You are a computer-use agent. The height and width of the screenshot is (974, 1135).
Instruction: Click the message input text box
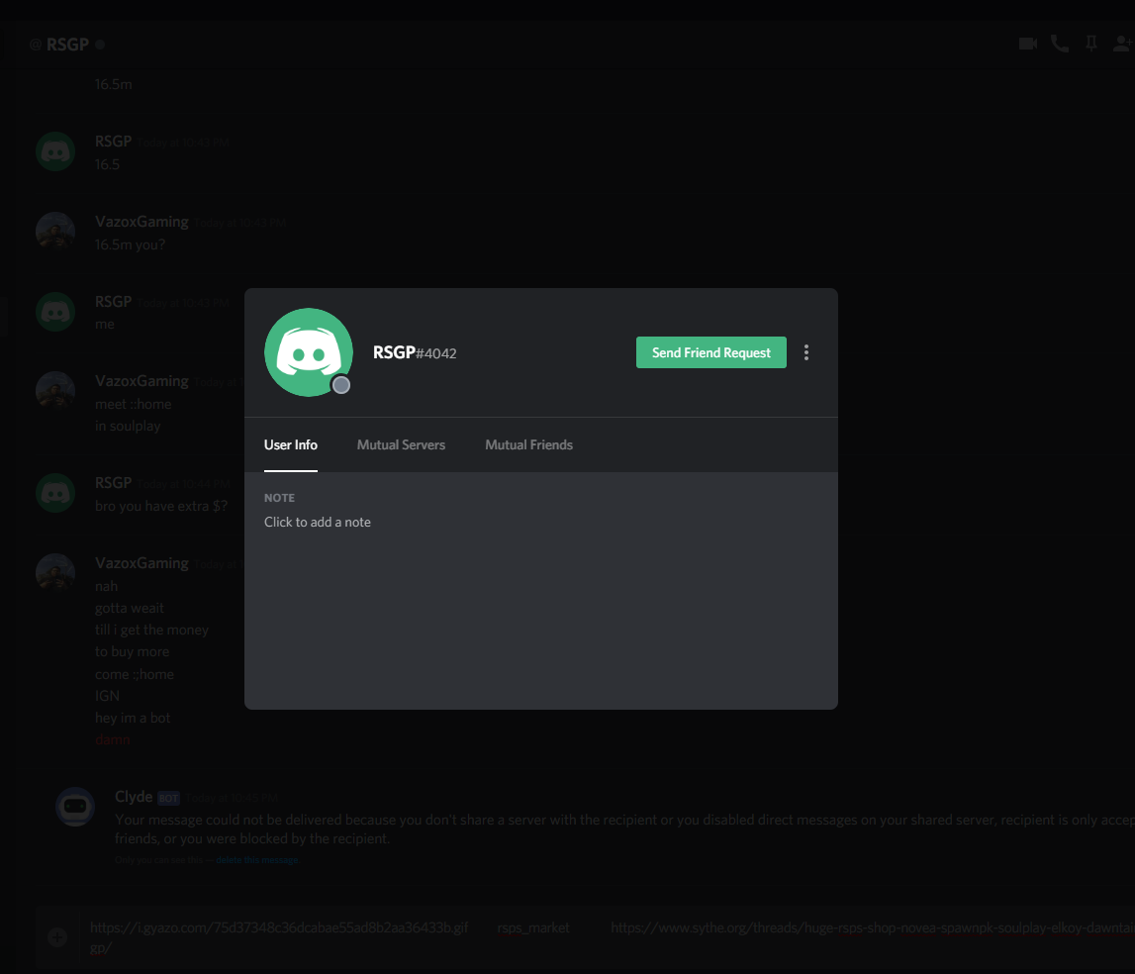[608, 937]
